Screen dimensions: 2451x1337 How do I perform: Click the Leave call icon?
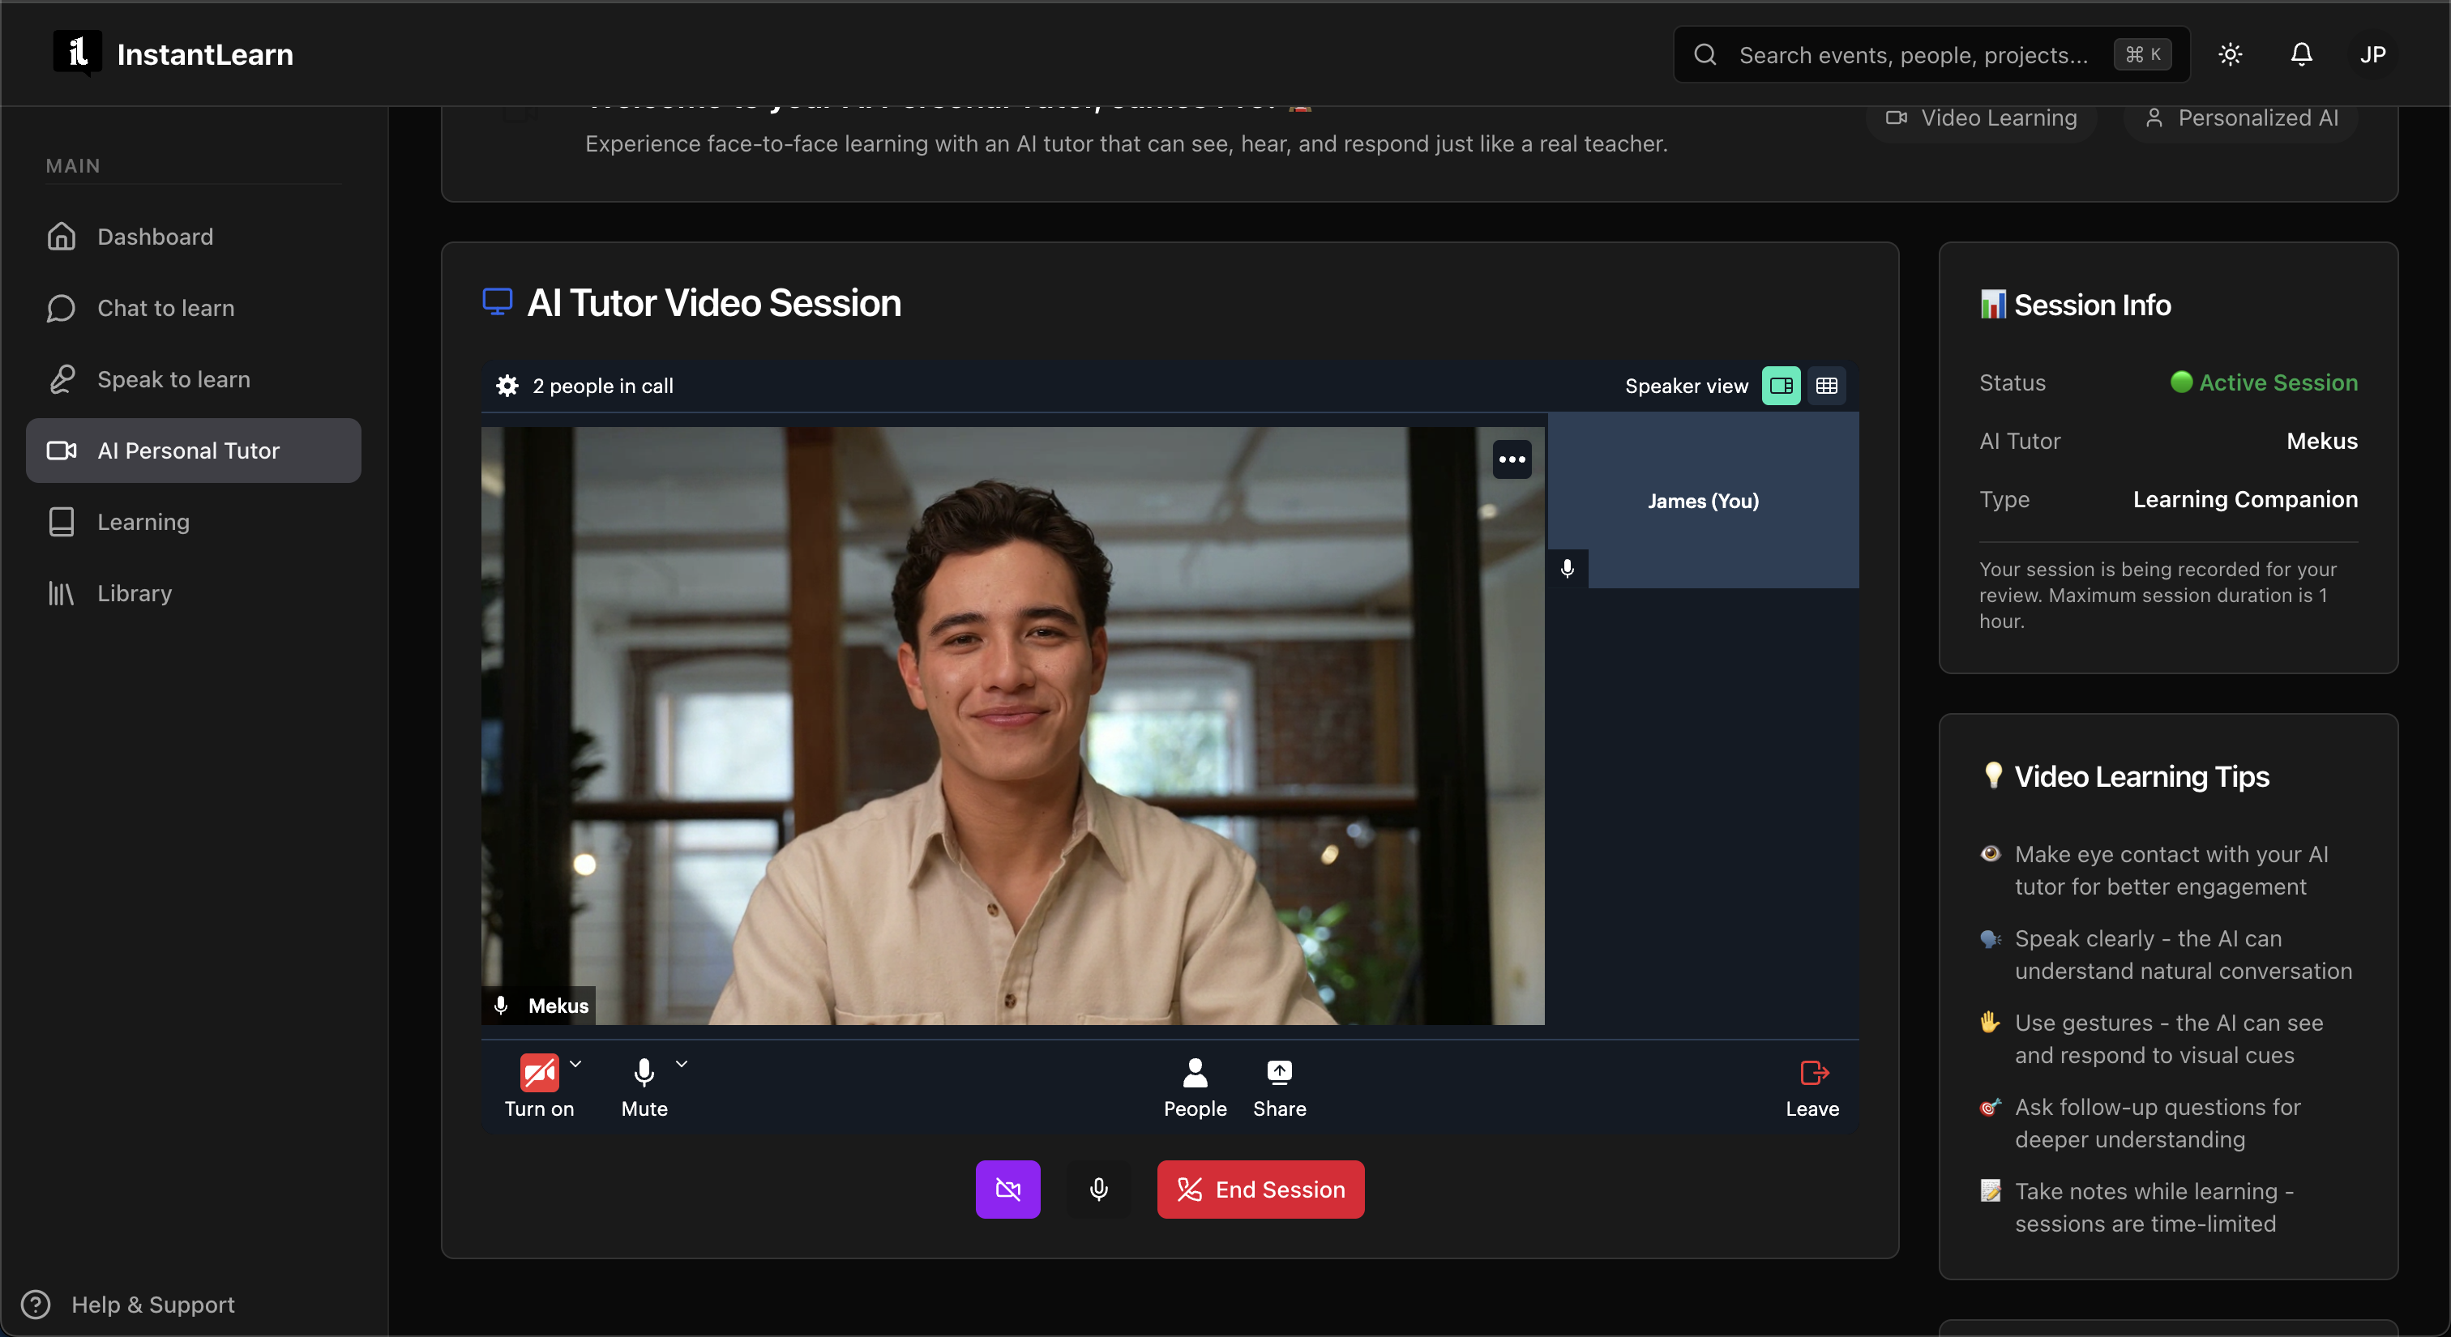(1812, 1073)
